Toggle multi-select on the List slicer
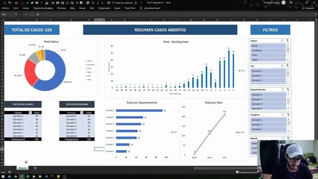Image resolution: width=318 pixels, height=179 pixels. (282, 66)
